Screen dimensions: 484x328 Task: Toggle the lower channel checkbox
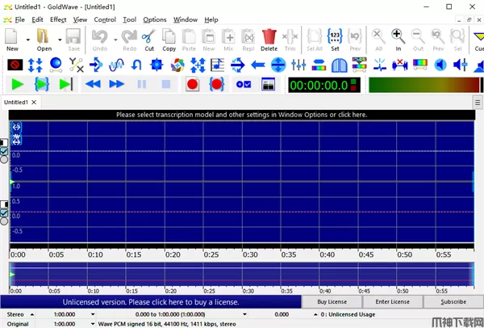(4, 212)
